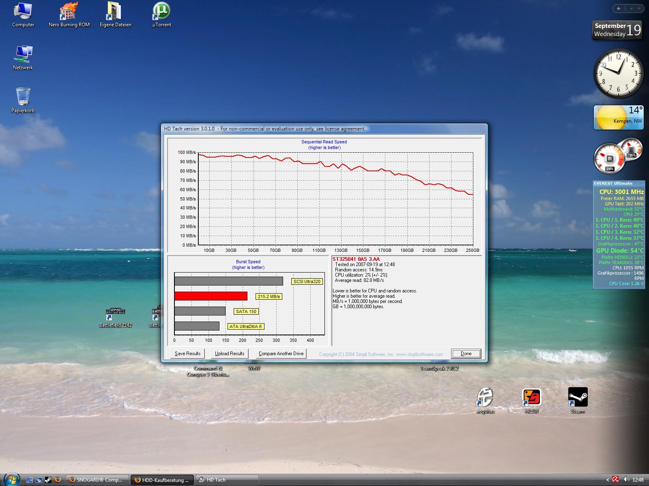Click the Average read: 82.8 MB/s line
Screen dimensions: 649x486
point(359,280)
